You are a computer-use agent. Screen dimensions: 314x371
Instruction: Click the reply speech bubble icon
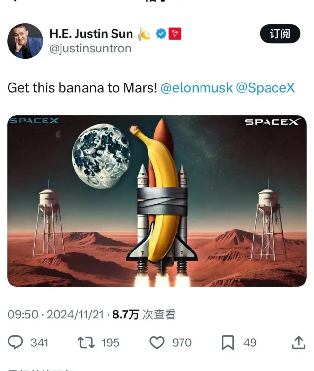[x=15, y=343]
